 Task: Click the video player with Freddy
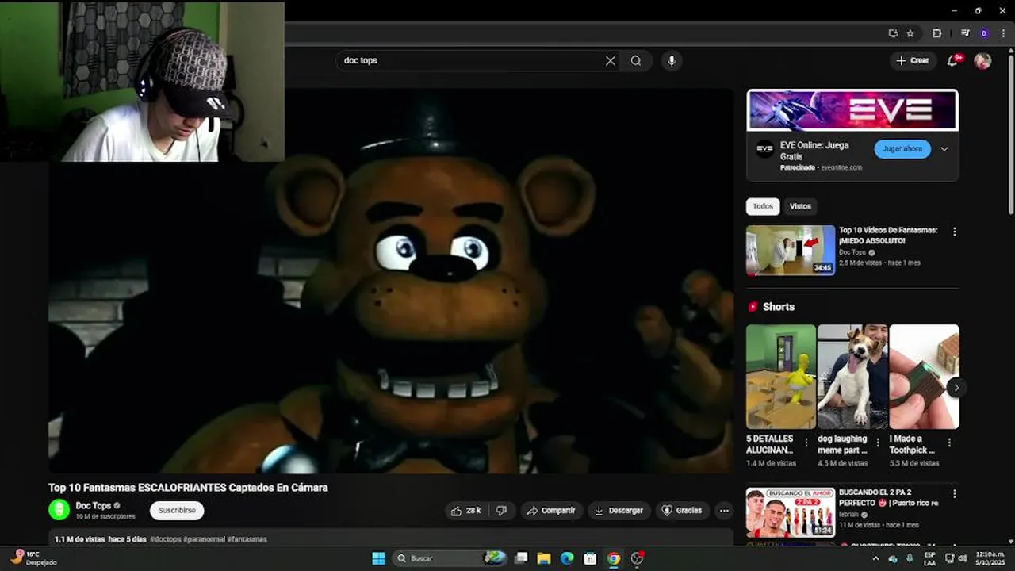390,280
